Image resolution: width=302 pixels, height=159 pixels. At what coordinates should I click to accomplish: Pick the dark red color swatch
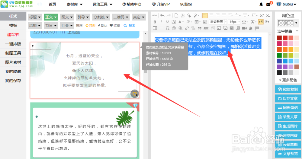click(x=279, y=38)
